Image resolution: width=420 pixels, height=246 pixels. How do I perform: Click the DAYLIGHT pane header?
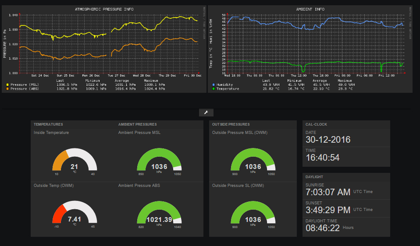314,177
